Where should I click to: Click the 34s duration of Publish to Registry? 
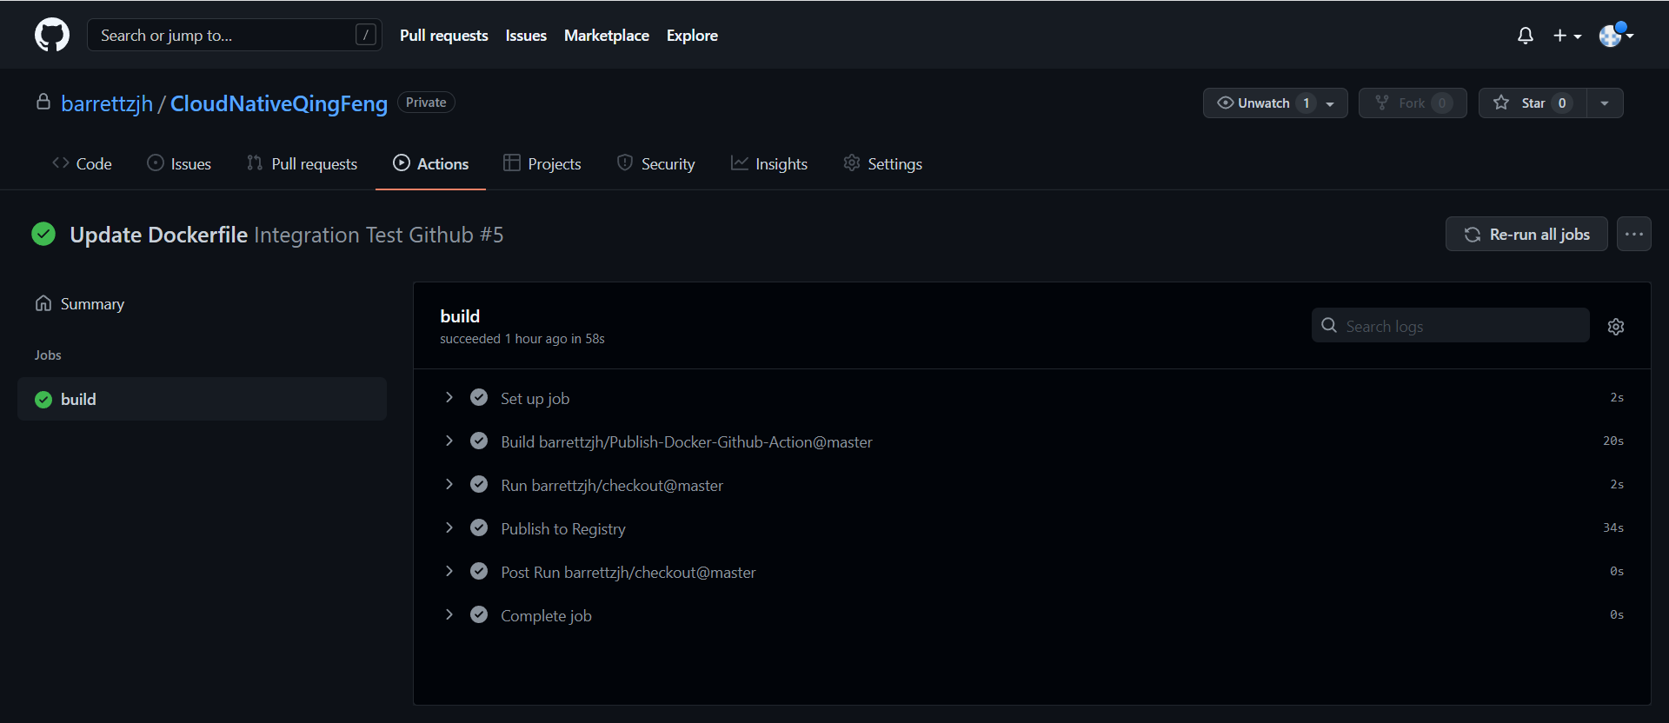(x=1613, y=527)
